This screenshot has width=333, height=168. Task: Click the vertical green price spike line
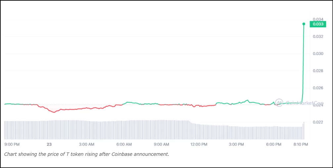tap(304, 59)
